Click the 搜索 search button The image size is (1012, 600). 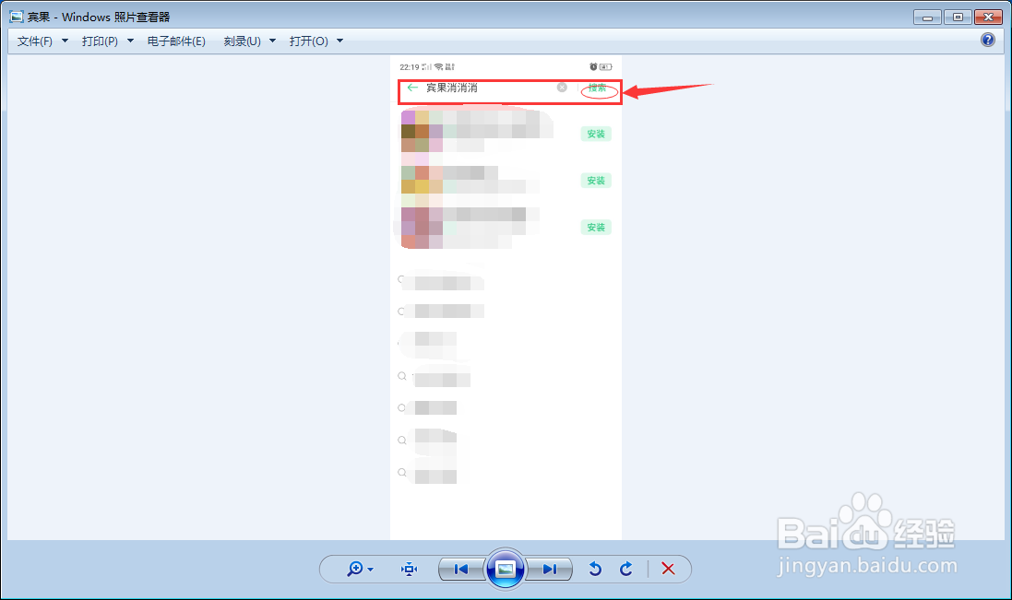[598, 88]
